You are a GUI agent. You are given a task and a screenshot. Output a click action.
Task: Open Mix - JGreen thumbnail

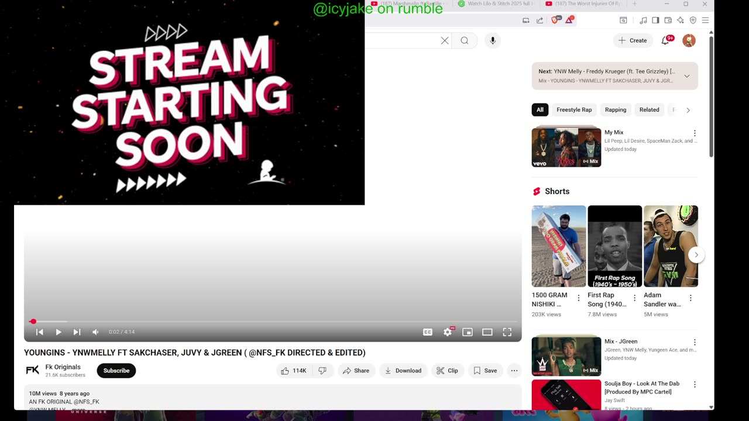pos(566,356)
